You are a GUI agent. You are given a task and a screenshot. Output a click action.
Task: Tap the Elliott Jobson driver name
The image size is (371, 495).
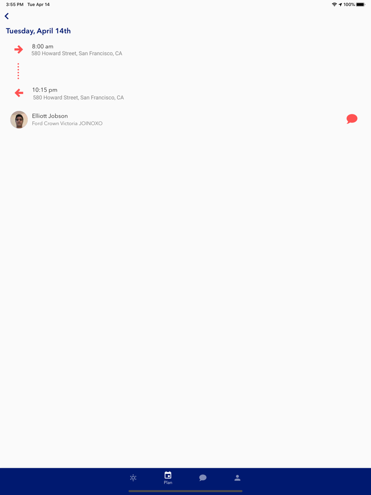coord(50,116)
